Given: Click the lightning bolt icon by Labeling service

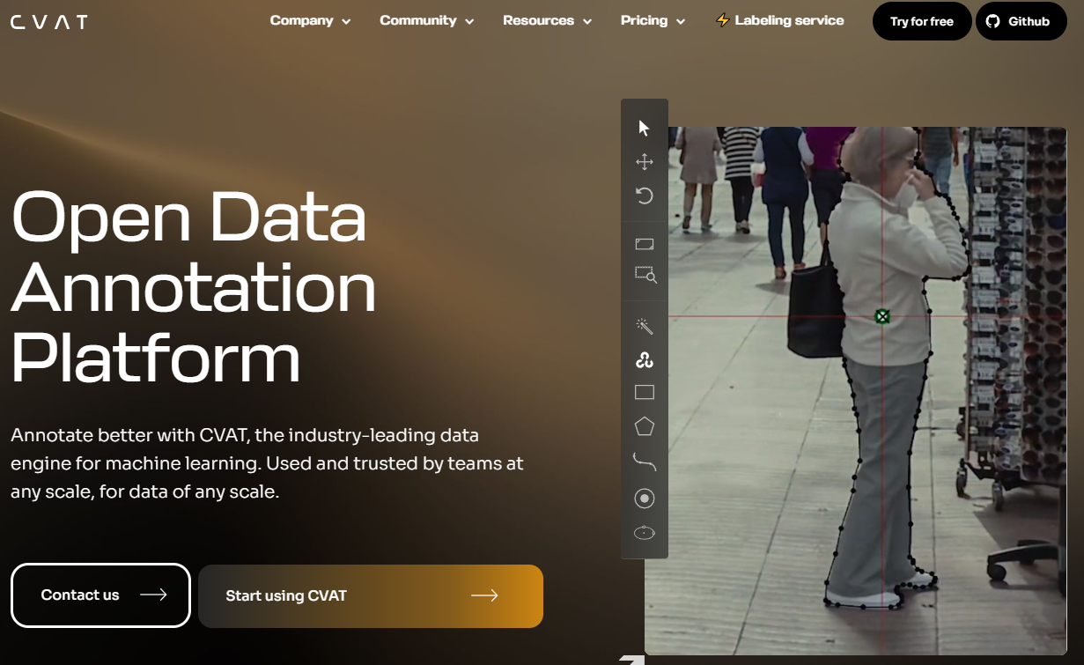Looking at the screenshot, I should tap(723, 20).
